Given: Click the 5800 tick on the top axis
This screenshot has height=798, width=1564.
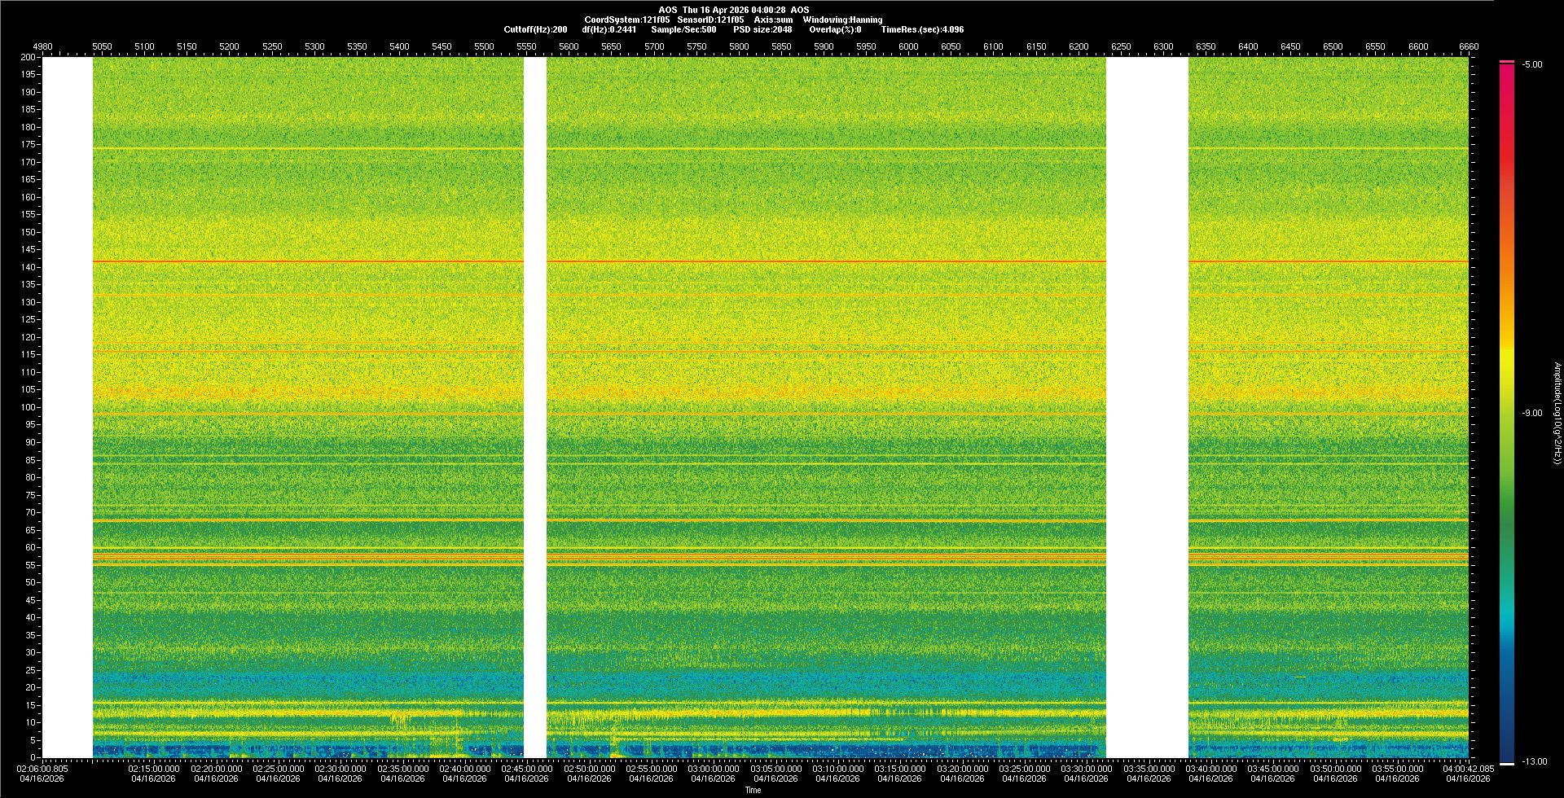Looking at the screenshot, I should pos(739,46).
